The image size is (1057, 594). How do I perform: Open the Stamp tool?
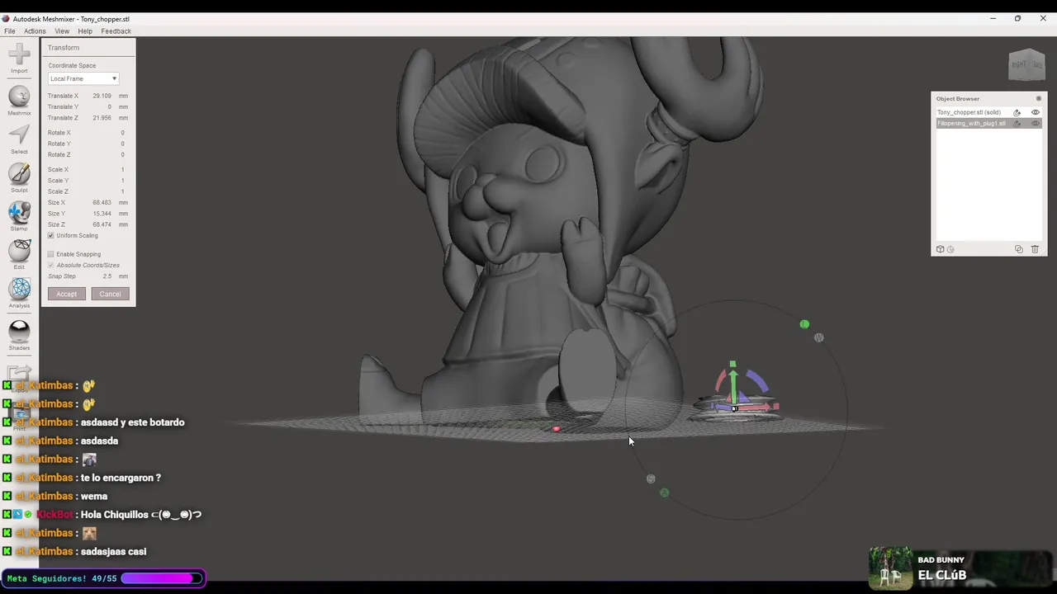19,216
